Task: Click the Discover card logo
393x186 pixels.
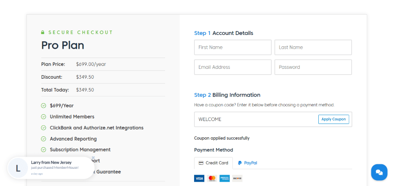Action: click(x=237, y=179)
